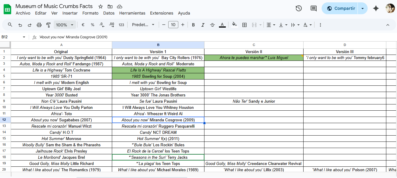
Task: Star this spreadsheet document
Action: coord(101,7)
